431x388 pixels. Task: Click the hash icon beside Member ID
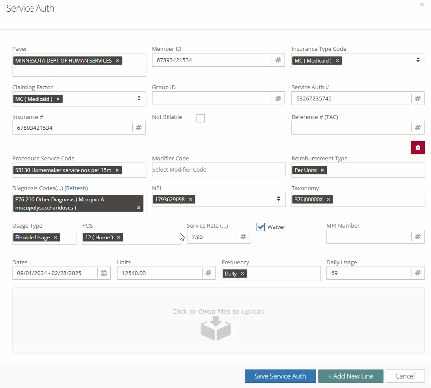[x=278, y=60]
